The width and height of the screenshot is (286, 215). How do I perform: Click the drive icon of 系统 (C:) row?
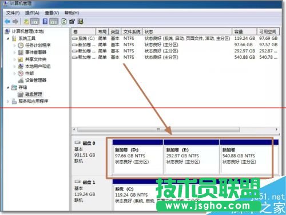click(74, 38)
